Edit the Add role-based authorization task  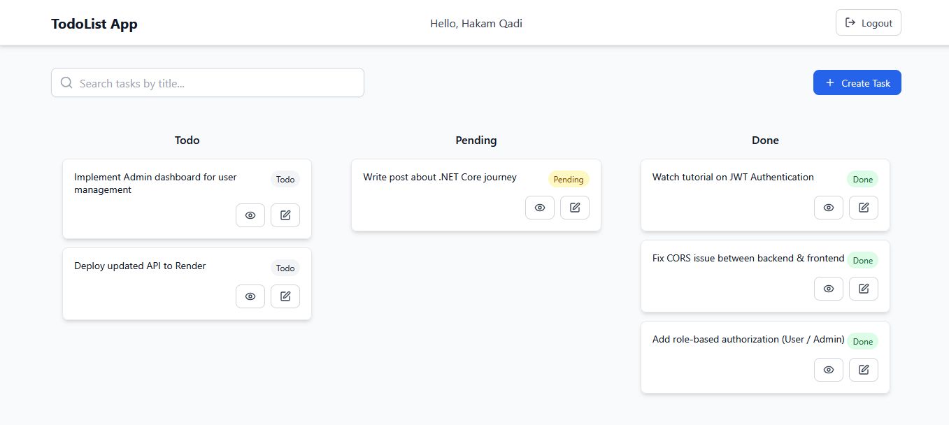pos(864,370)
